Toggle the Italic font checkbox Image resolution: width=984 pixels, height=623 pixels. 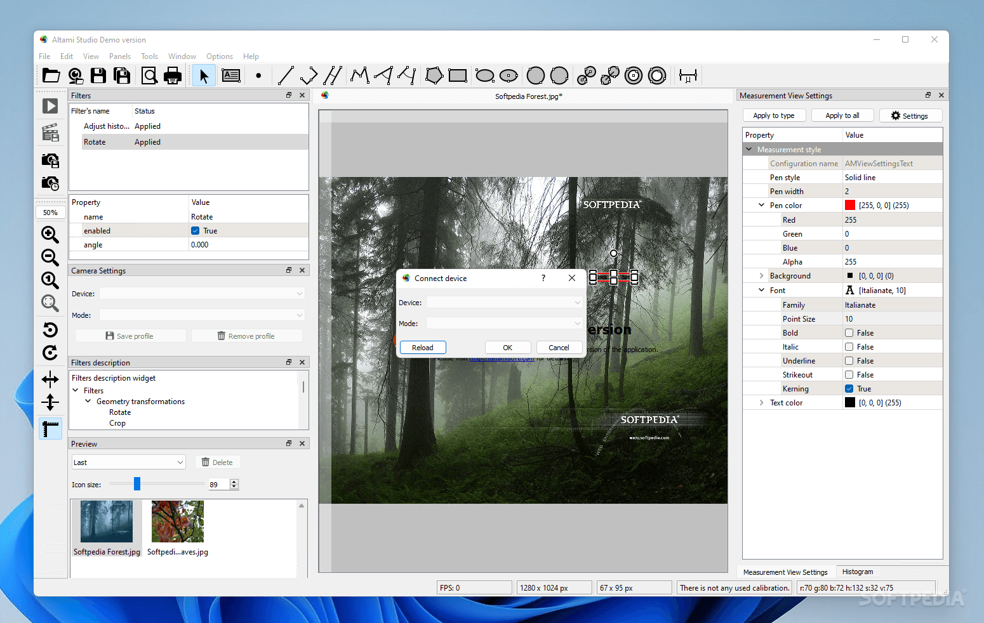849,347
